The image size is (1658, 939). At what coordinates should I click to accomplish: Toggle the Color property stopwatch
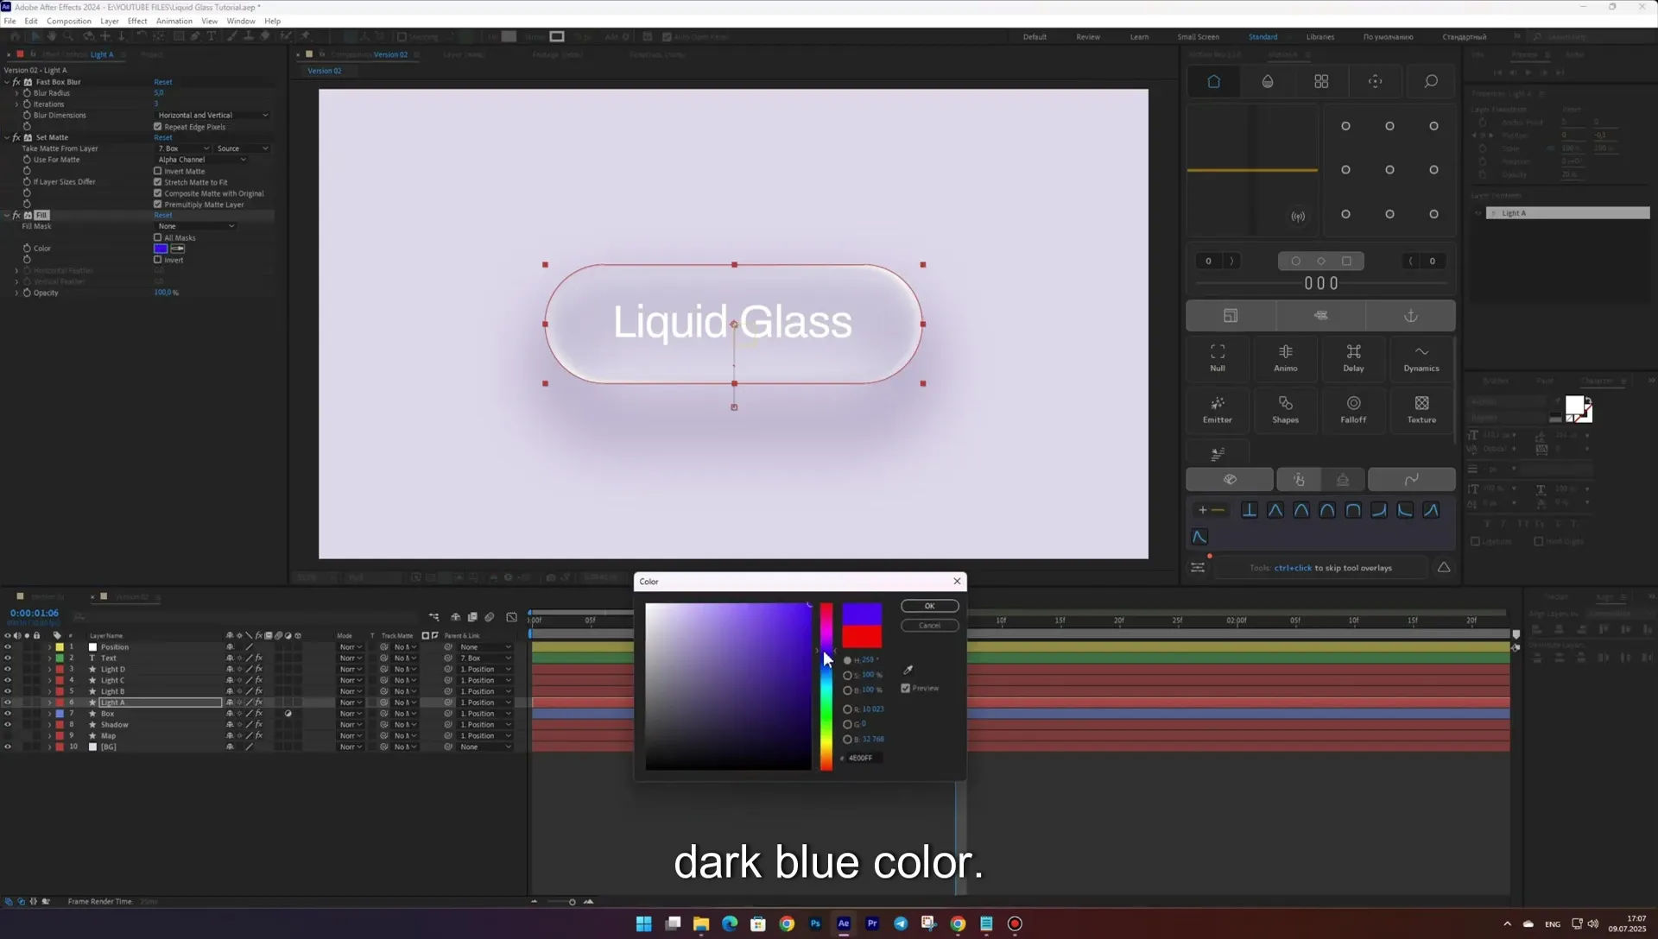tap(27, 249)
